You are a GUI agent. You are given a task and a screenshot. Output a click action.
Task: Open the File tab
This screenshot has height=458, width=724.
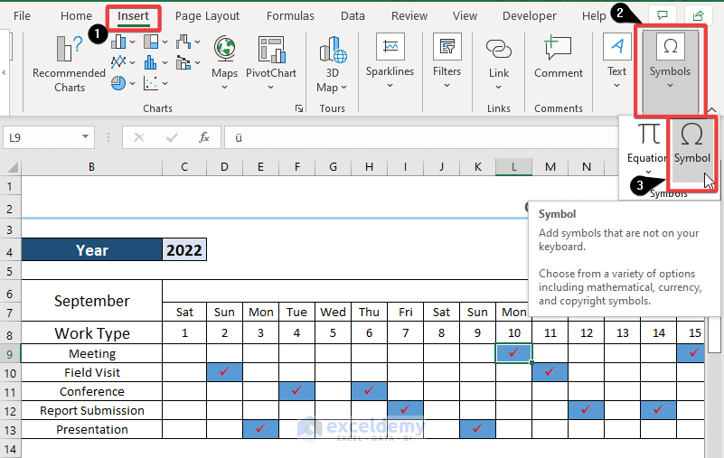(22, 15)
